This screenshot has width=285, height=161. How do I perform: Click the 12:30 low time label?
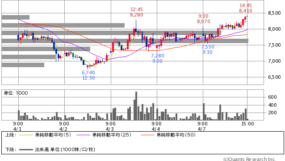pos(88,78)
